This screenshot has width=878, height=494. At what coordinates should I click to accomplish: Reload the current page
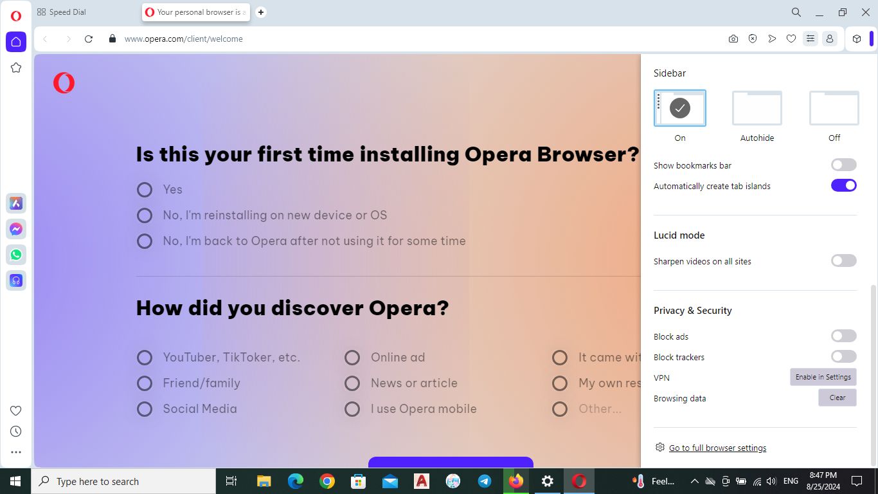pyautogui.click(x=89, y=39)
